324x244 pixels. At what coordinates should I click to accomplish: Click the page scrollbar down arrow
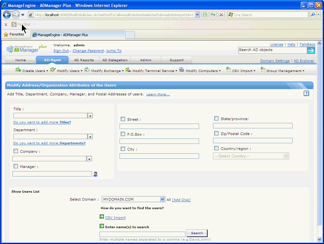click(x=319, y=240)
